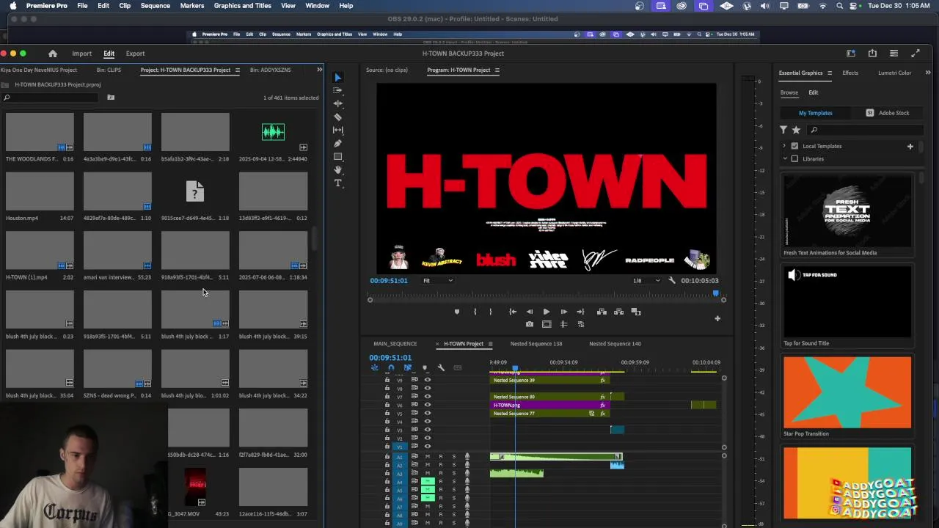Click the Home icon in header
Viewport: 939px width, 528px height.
pyautogui.click(x=53, y=54)
